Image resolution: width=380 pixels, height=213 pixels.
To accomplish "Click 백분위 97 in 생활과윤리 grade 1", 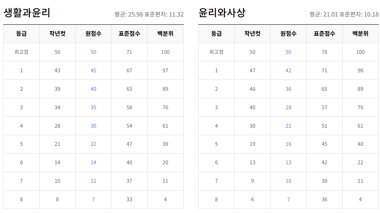I will (x=165, y=70).
